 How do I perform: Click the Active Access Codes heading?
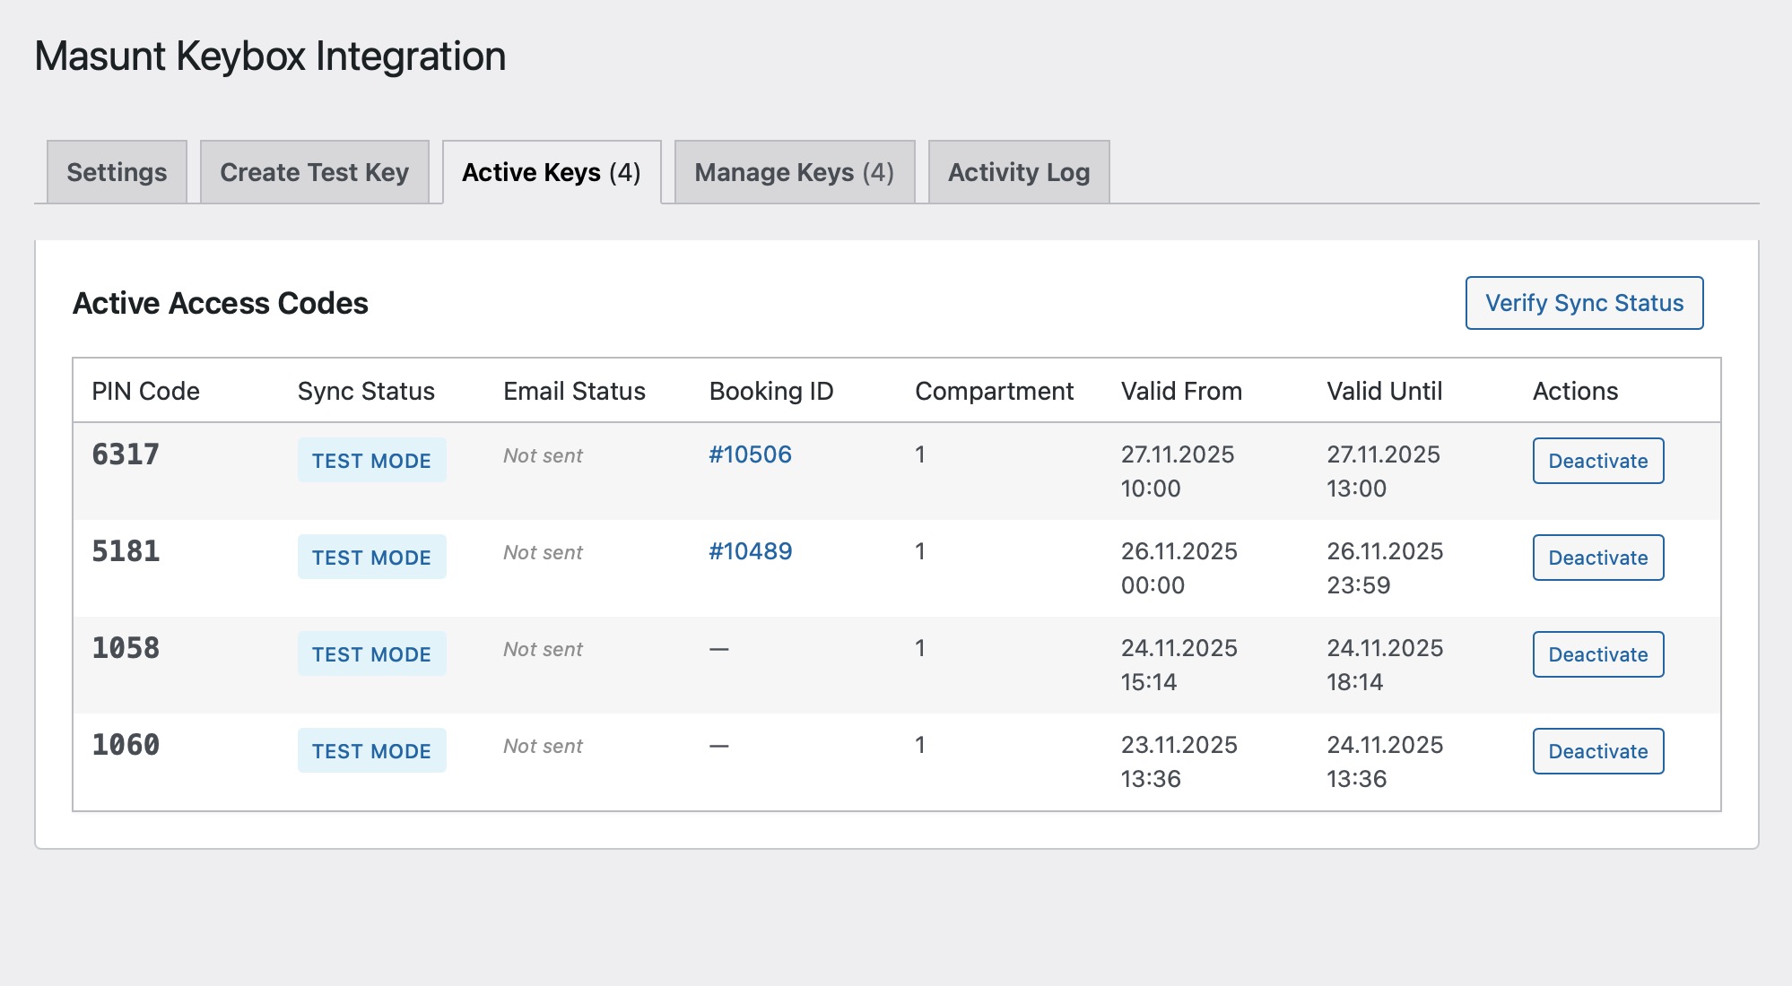[x=221, y=303]
